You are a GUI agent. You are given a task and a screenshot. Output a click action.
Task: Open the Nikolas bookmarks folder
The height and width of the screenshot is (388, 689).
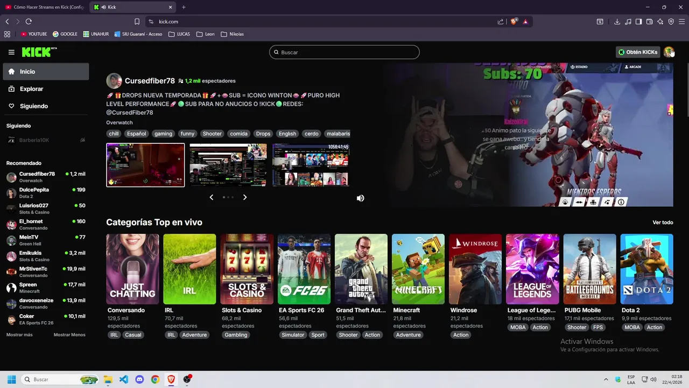pyautogui.click(x=232, y=34)
